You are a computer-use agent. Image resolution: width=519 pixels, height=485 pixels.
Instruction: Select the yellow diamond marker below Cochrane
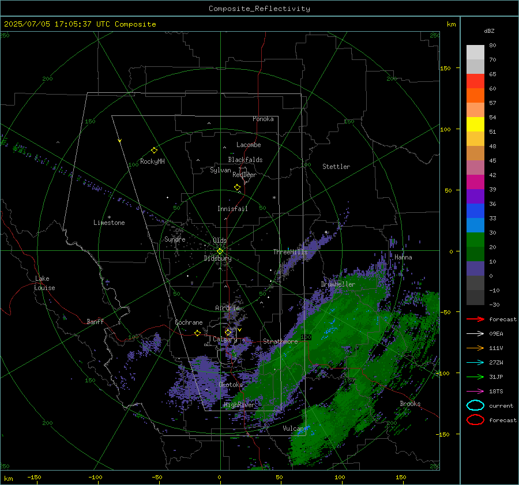(x=197, y=333)
